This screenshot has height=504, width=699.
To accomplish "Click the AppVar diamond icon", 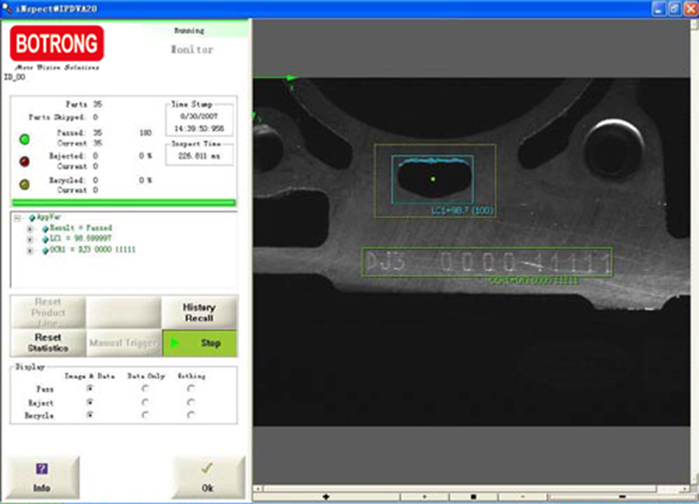I will pos(32,218).
